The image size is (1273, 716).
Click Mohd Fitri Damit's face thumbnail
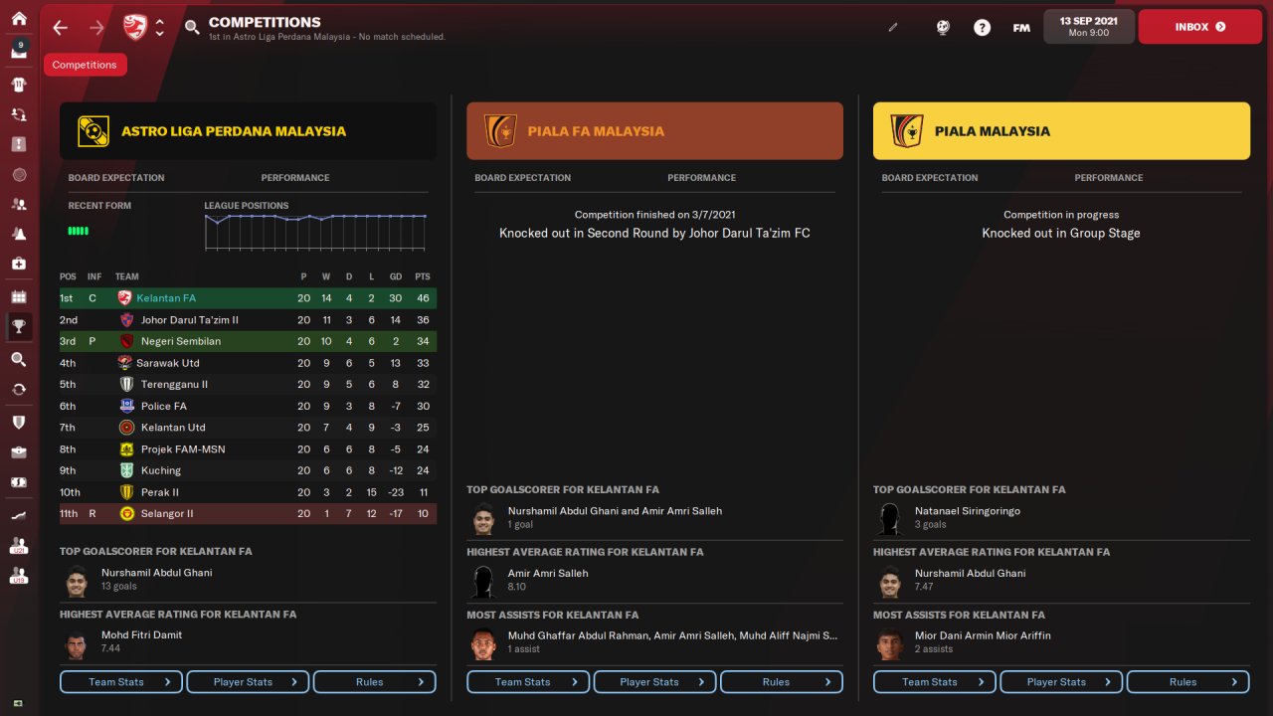[77, 643]
